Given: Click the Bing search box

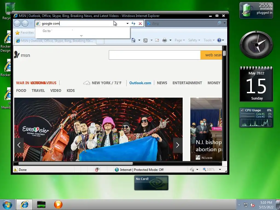Looking at the screenshot, I should 180,24.
